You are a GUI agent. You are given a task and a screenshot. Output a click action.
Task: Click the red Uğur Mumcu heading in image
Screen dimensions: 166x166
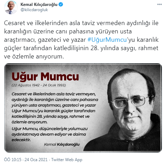point(45,77)
